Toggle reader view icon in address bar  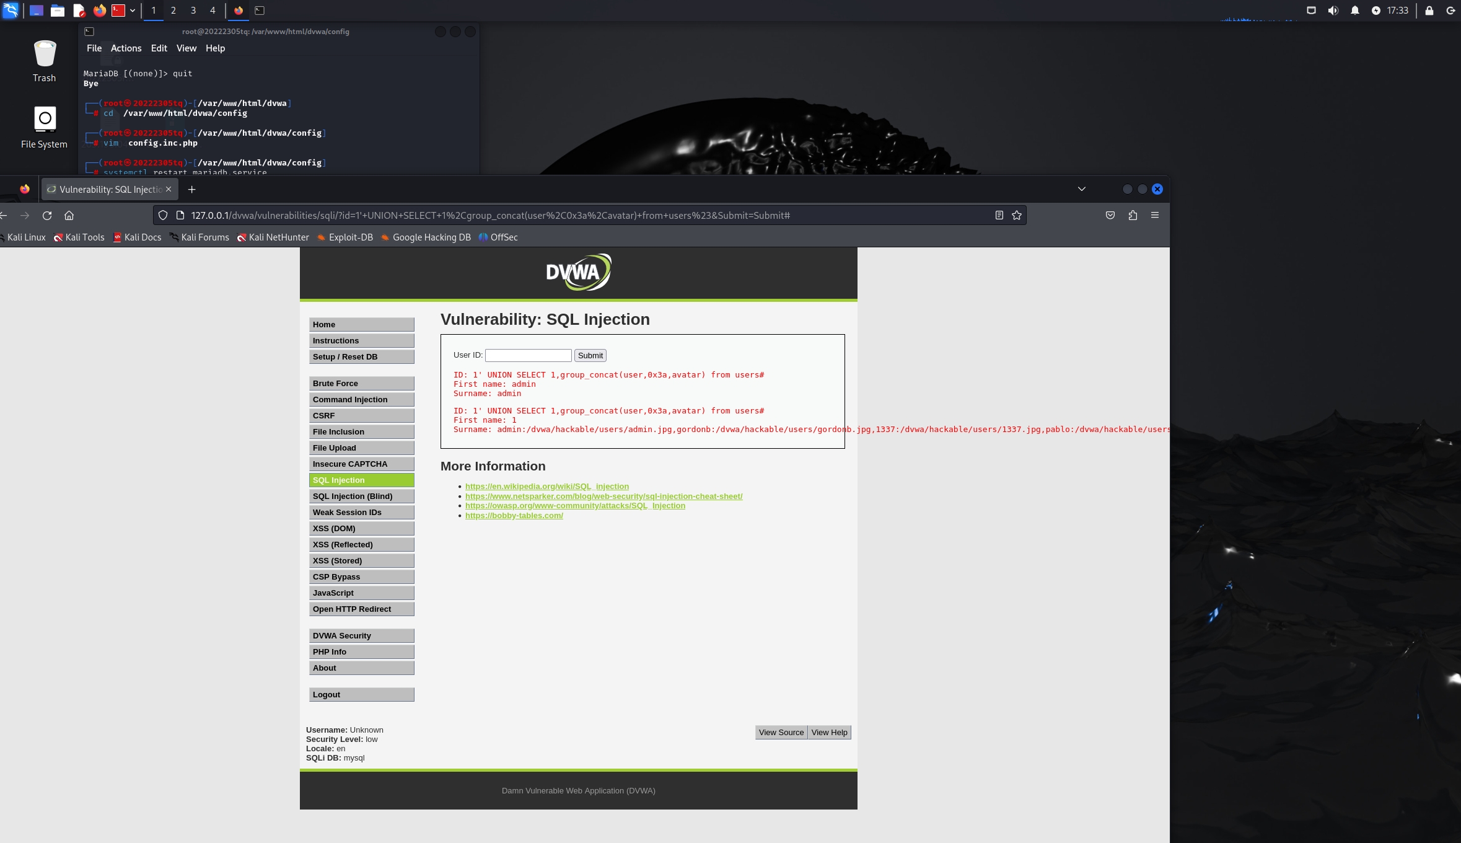click(999, 215)
